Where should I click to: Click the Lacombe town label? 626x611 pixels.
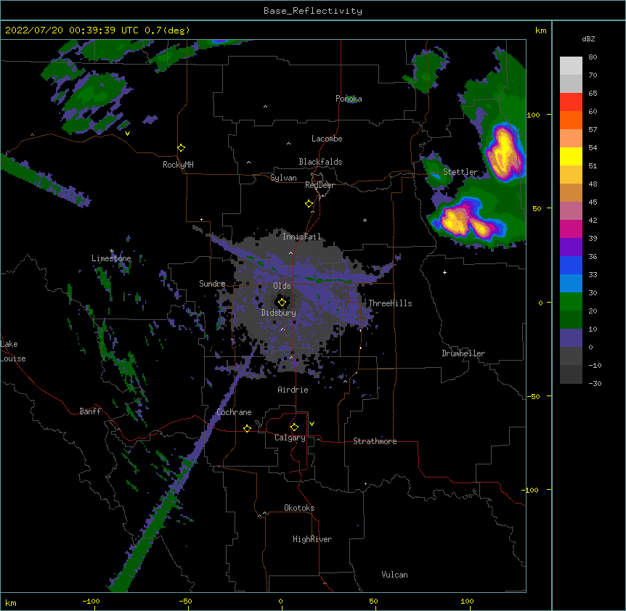point(327,139)
